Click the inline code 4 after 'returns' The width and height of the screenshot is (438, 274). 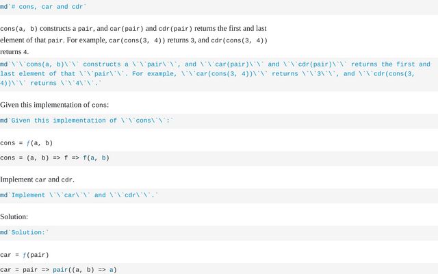pos(26,51)
